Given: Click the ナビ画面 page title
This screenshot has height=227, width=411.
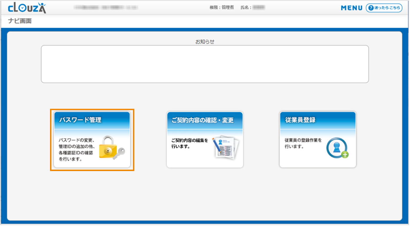Looking at the screenshot, I should 20,21.
